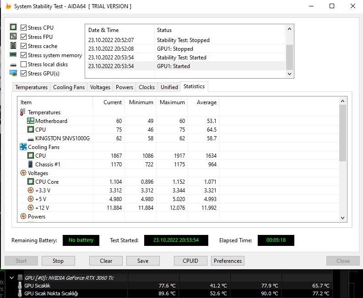Click the Minimum column header
Screen dimensions: 363x298
coord(141,102)
